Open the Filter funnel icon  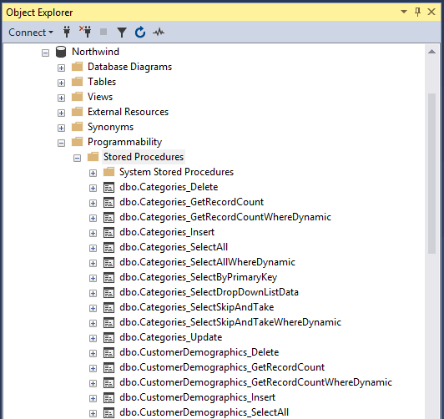[122, 33]
